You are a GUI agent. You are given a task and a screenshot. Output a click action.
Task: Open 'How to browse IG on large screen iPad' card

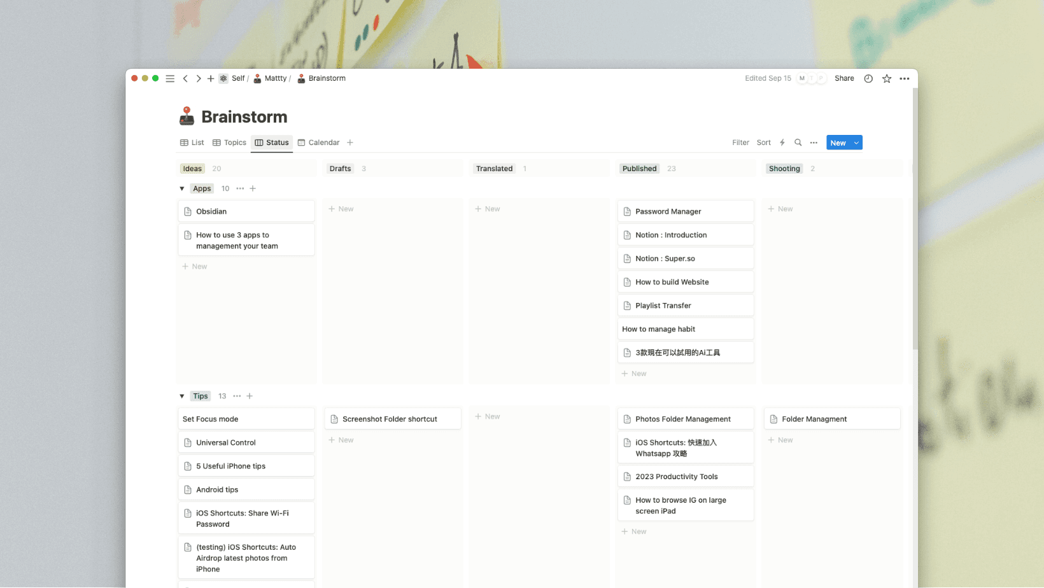click(x=686, y=505)
